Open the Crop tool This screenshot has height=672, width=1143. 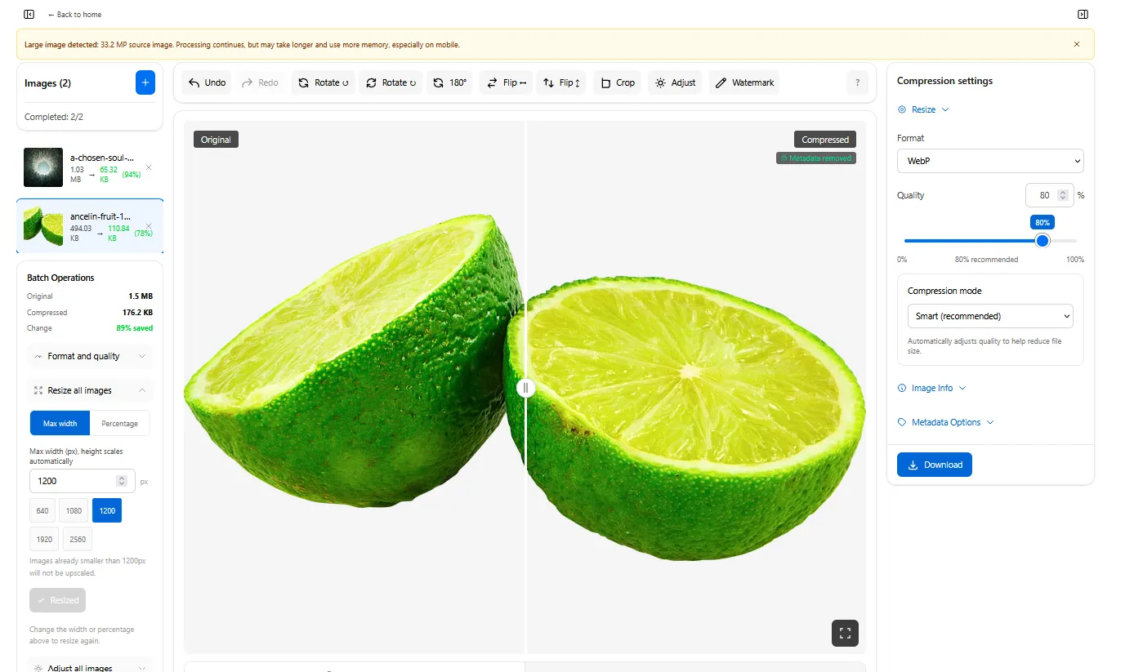click(618, 82)
